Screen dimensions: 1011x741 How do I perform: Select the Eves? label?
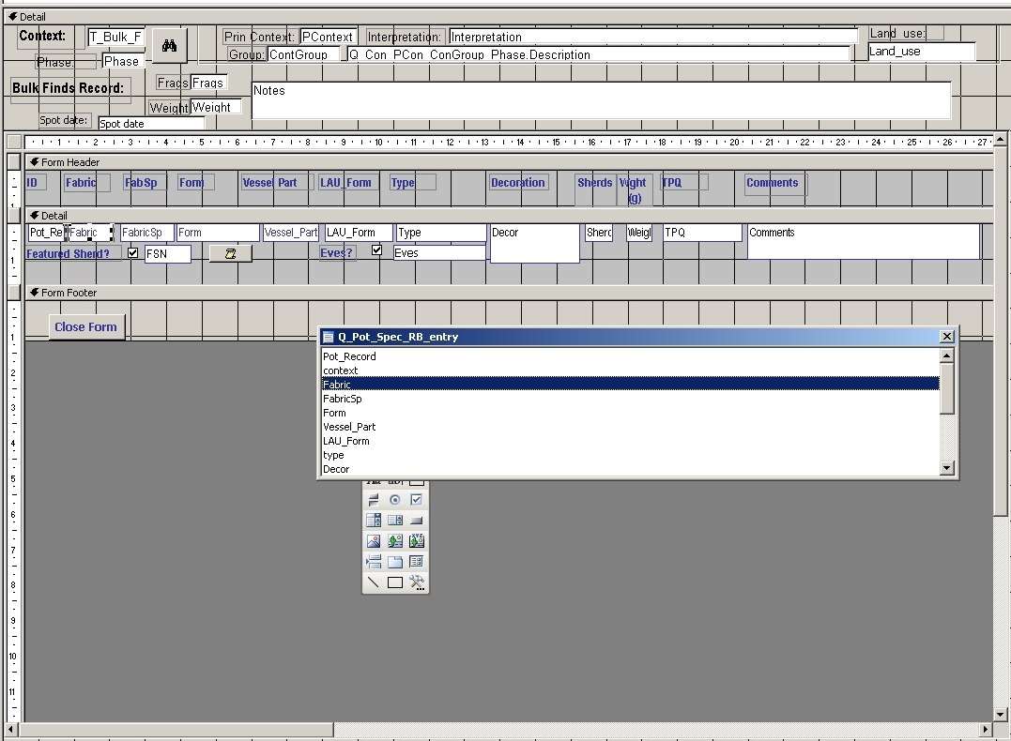click(x=337, y=253)
